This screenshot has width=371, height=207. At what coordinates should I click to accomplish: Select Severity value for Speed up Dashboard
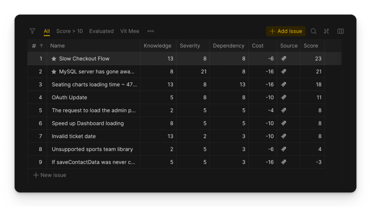tap(205, 123)
